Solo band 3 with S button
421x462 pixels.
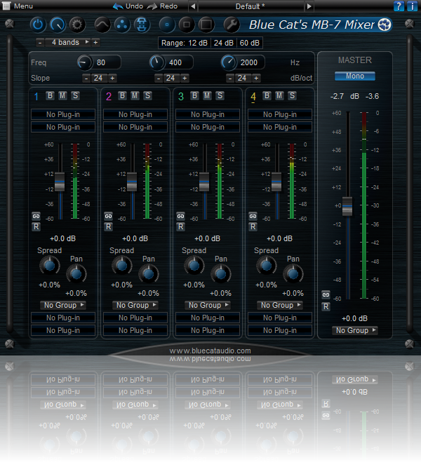tap(220, 95)
